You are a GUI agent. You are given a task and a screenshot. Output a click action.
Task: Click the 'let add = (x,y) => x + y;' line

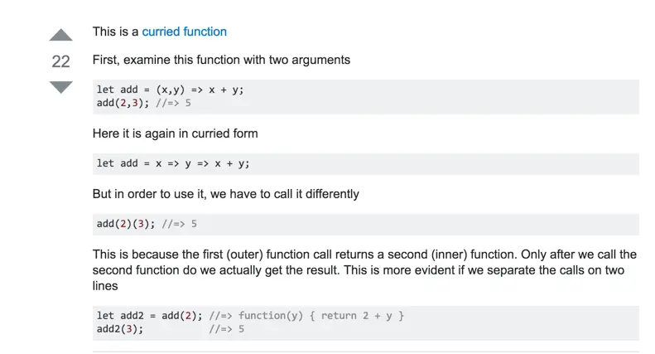click(170, 90)
